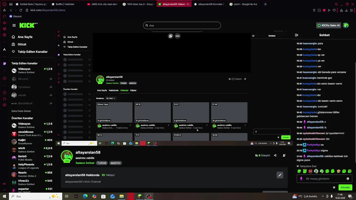Insert the red angry emote into chat
Screen dimensions: 356x200
pos(310,171)
